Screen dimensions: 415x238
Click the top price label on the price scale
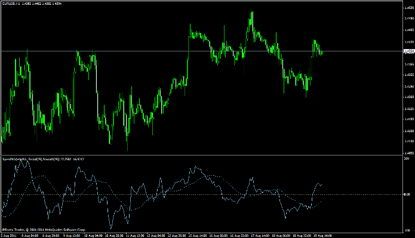409,8
